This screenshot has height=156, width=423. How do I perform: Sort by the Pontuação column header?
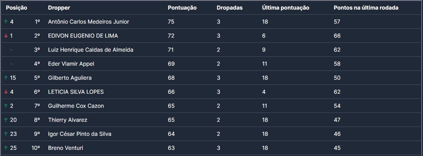tap(182, 8)
